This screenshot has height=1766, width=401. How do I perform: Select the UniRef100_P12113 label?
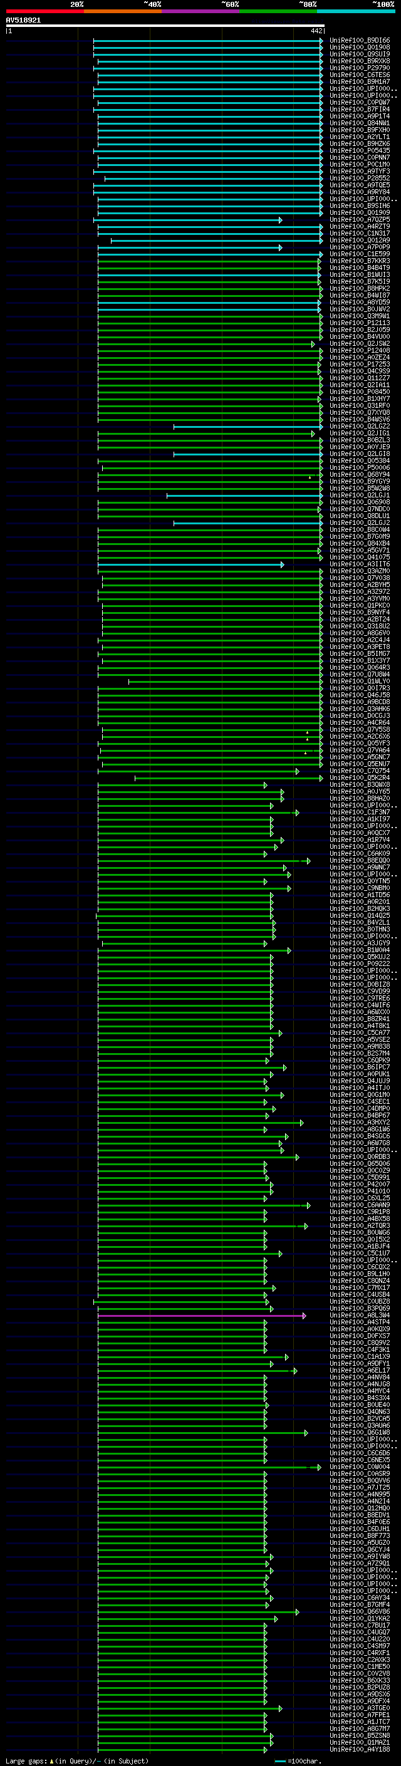pos(360,323)
